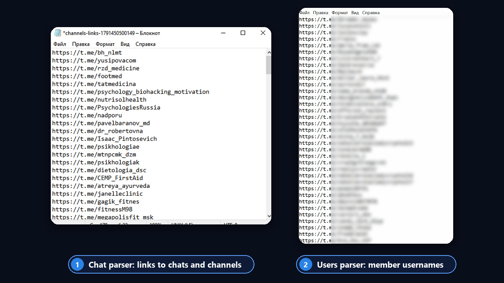Click the psychology_biohacking_motivation link line
This screenshot has height=283, width=504.
(x=131, y=92)
